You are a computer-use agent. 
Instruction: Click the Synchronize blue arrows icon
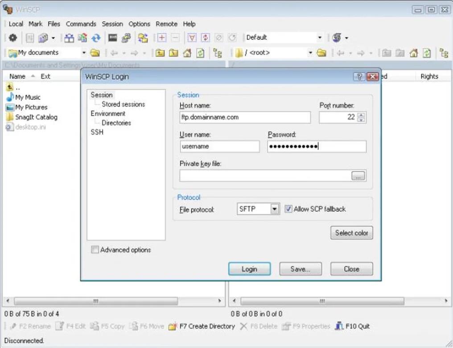[x=96, y=38]
